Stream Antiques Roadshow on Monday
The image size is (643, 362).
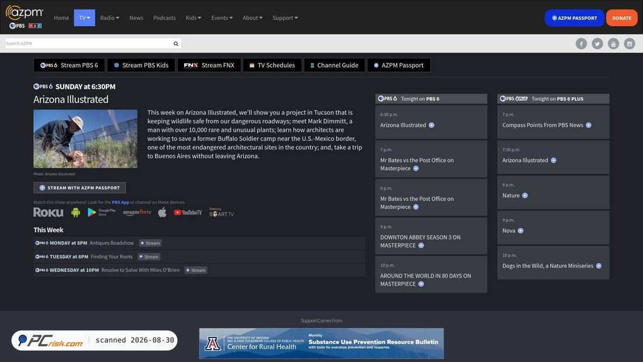150,243
